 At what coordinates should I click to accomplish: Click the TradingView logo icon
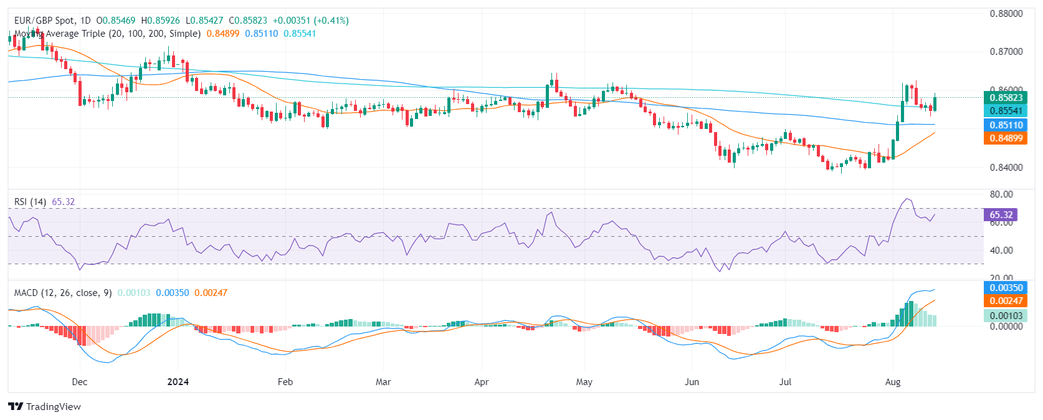[x=16, y=407]
